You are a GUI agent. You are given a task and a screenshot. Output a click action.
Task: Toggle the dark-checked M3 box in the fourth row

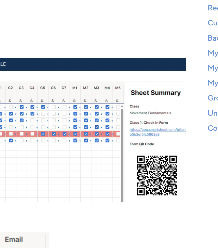(97, 127)
